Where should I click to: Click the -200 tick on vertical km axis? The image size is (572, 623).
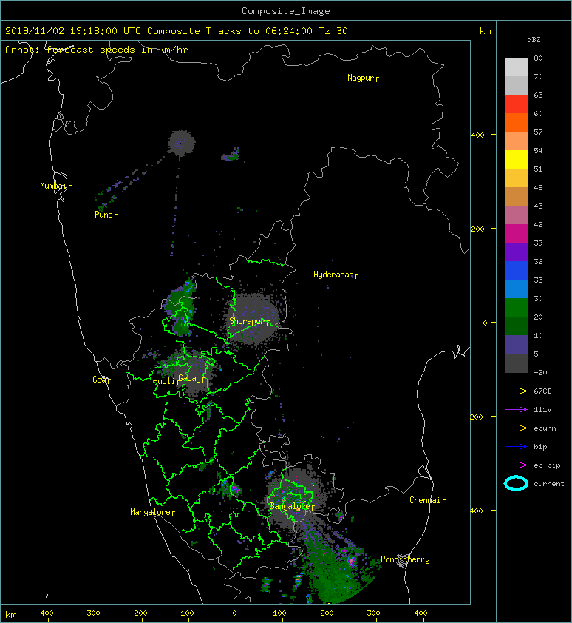click(x=474, y=417)
